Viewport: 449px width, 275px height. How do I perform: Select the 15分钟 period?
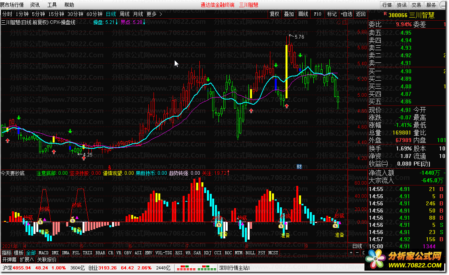tap(56, 14)
